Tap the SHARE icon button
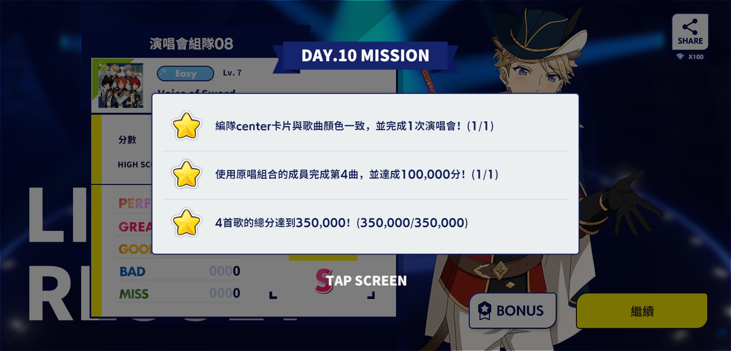 [690, 32]
